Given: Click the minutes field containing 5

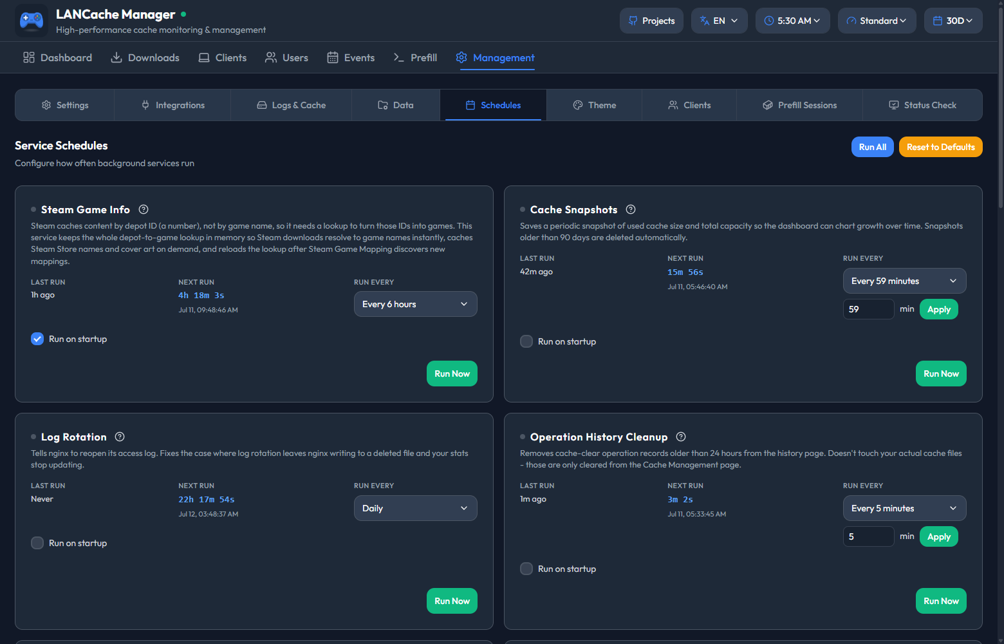Looking at the screenshot, I should point(869,536).
